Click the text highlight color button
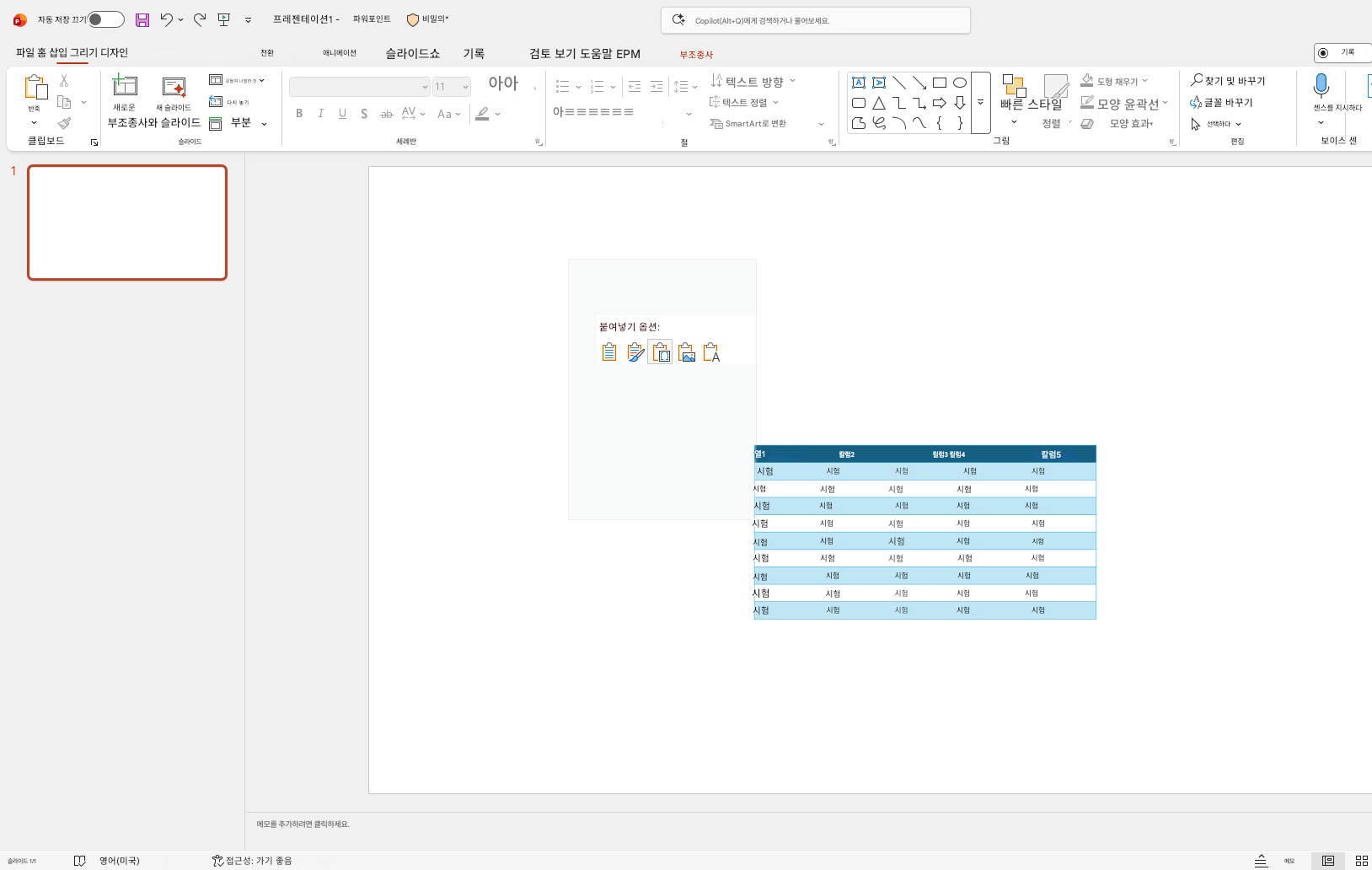 pyautogui.click(x=482, y=114)
